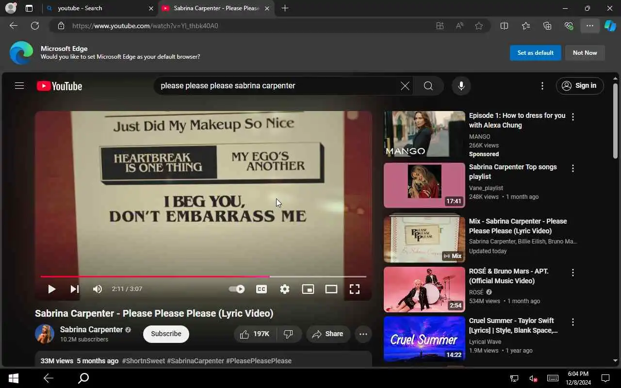Close the Sabrina Carpenter browser tab
621x388 pixels.
(x=267, y=8)
